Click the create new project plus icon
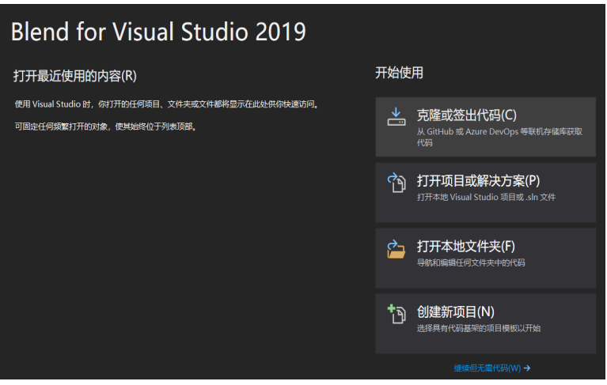 pos(396,314)
